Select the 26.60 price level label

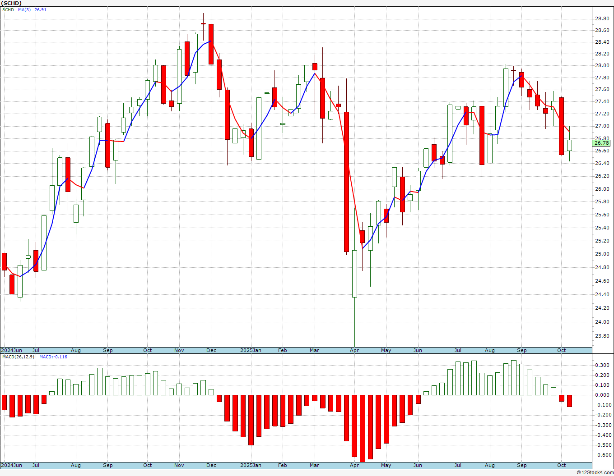(602, 151)
